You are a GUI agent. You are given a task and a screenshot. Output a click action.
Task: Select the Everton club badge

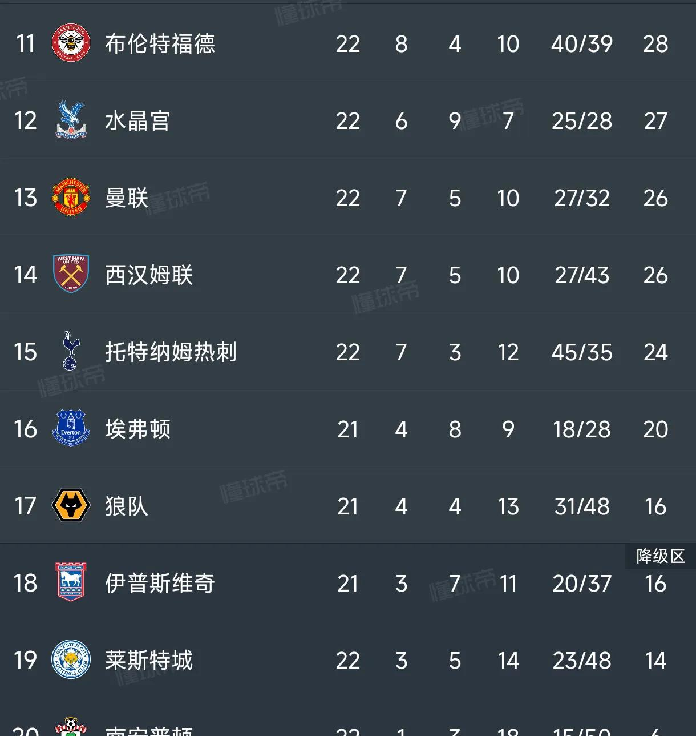pos(70,429)
